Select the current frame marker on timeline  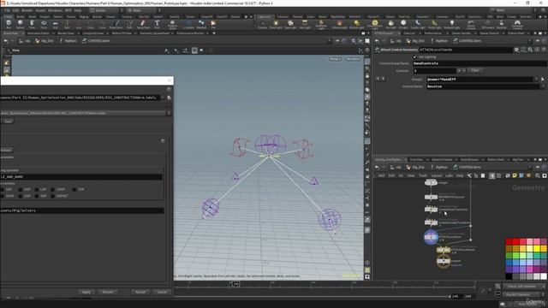236,284
